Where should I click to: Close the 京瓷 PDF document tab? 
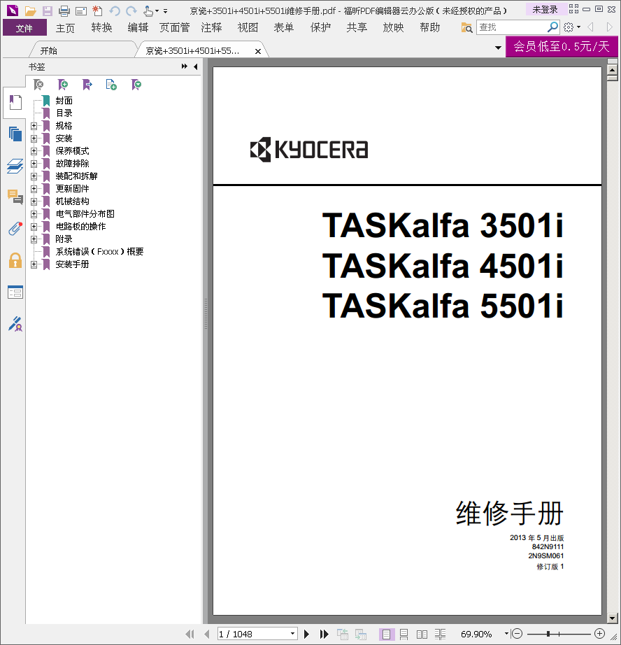(x=258, y=52)
